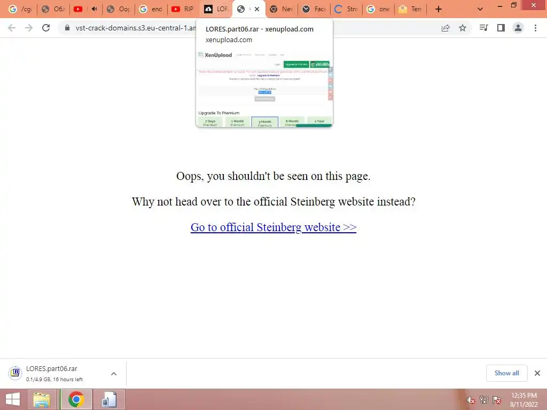This screenshot has width=547, height=410.
Task: Open the media controls icon
Action: 483,28
